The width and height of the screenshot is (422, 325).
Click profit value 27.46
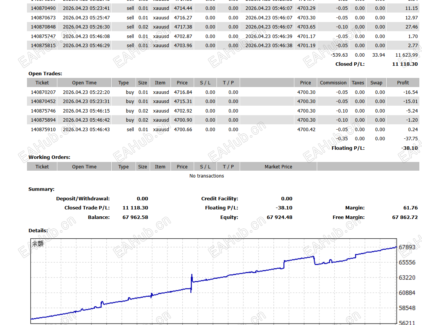(x=411, y=27)
